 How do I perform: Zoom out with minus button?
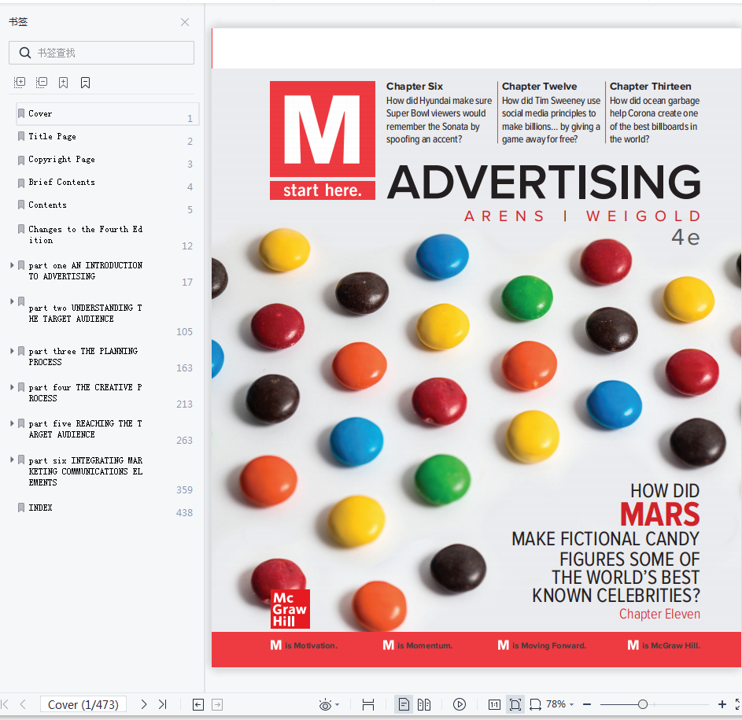click(x=587, y=704)
